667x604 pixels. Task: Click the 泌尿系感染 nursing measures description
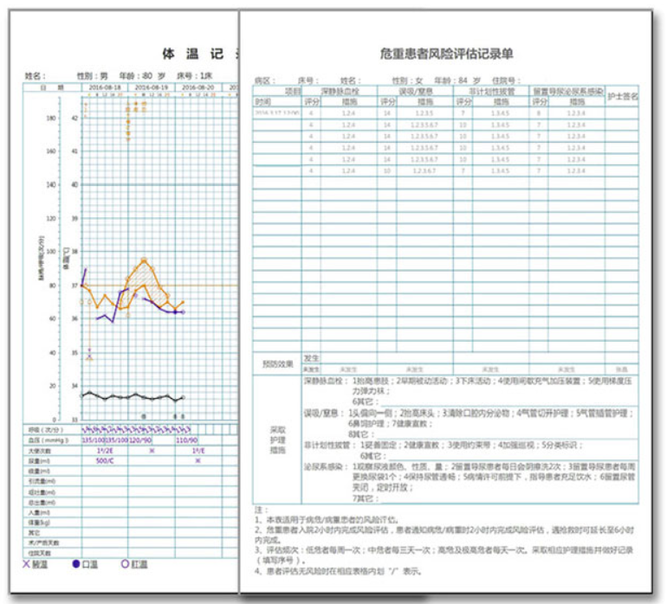pos(469,477)
